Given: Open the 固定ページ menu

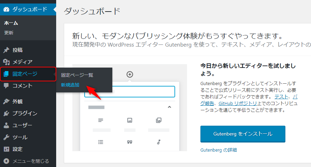Looking at the screenshot, I should tap(28, 74).
